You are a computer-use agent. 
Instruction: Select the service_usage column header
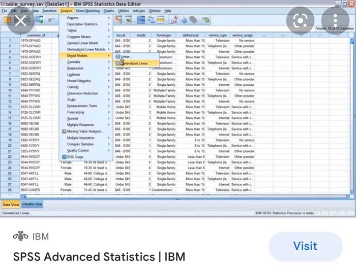pos(243,35)
